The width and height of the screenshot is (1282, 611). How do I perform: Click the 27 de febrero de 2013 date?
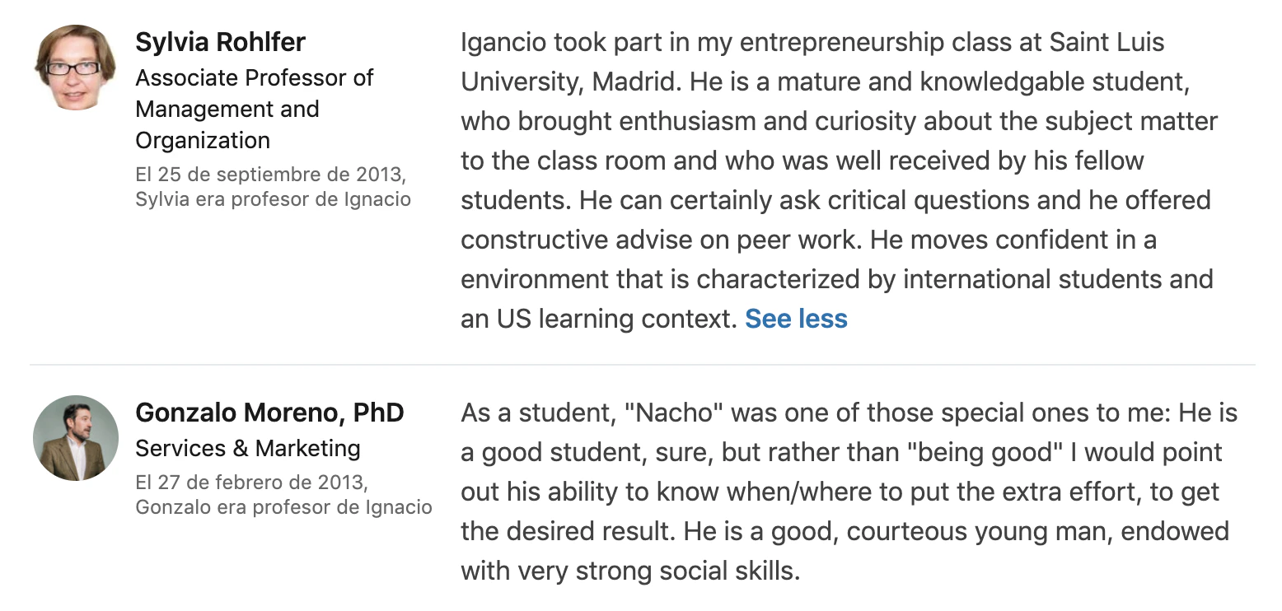pos(251,481)
